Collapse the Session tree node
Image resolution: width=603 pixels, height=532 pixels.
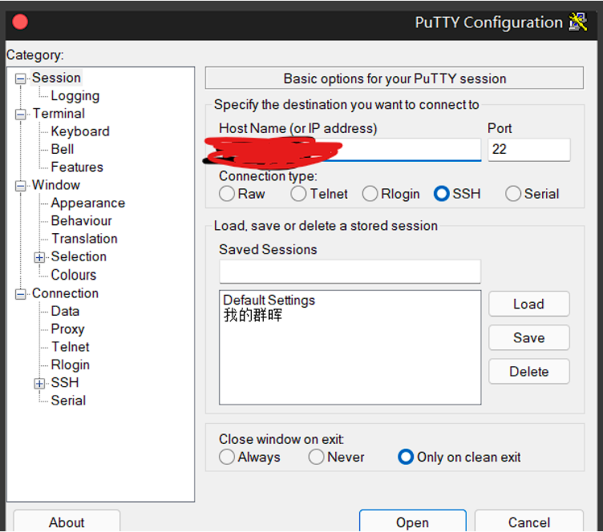click(x=20, y=79)
